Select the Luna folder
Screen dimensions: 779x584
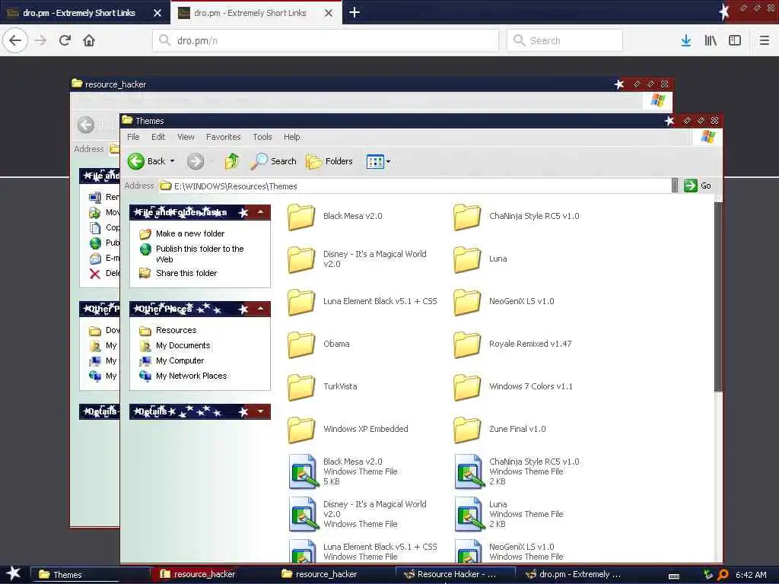click(x=481, y=259)
